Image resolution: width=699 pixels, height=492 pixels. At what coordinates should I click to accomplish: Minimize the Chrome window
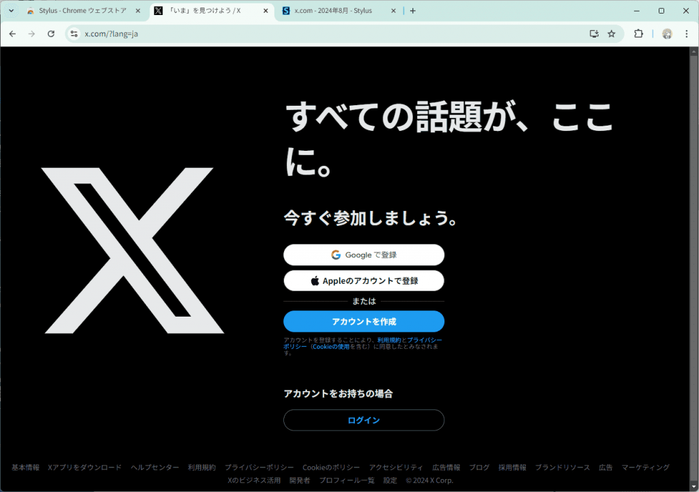[637, 11]
